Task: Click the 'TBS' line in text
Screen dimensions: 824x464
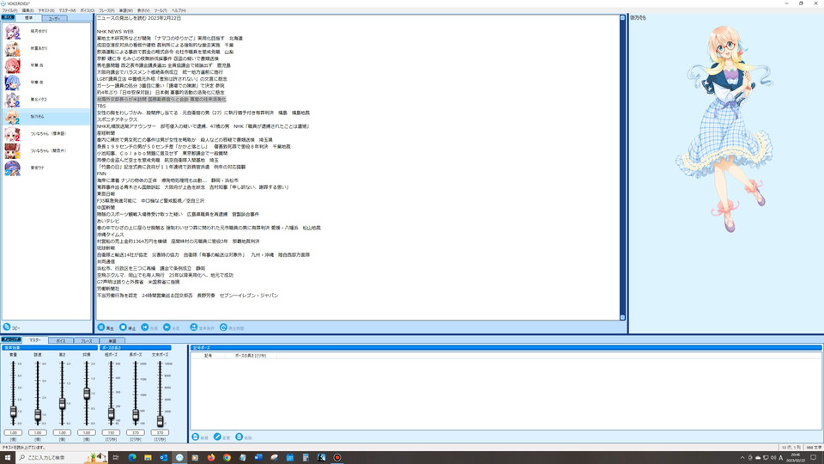Action: point(101,106)
